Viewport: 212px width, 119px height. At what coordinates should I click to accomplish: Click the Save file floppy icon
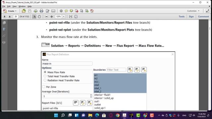29,11
